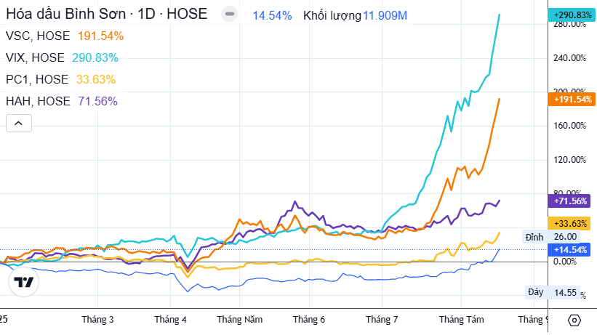Image resolution: width=597 pixels, height=335 pixels.
Task: Click the 120.00% price scale tick
Action: 569,159
